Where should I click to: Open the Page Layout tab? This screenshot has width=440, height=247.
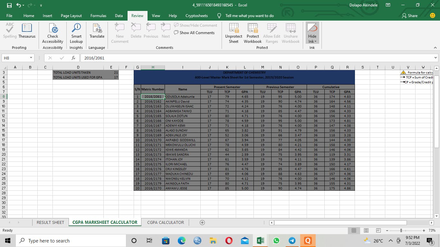tap(71, 15)
